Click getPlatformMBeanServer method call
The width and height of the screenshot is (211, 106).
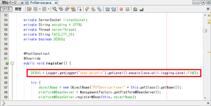135,92
